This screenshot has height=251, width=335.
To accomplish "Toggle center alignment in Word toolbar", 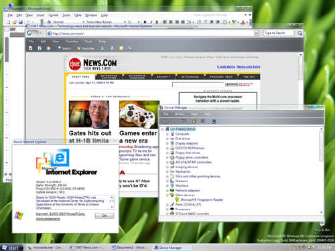I will coord(171,22).
